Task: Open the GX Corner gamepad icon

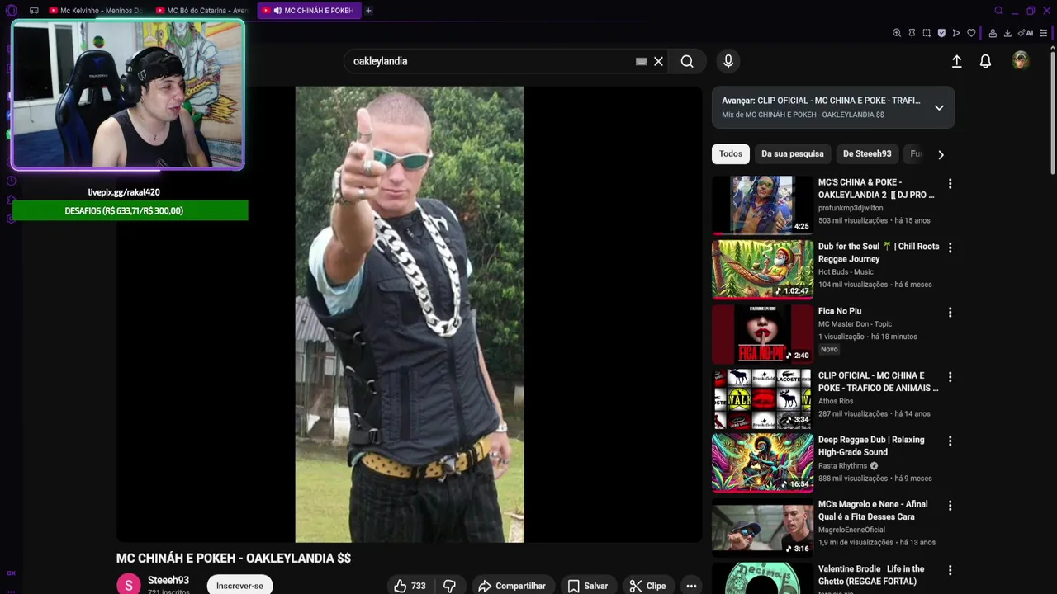Action: [x=34, y=11]
